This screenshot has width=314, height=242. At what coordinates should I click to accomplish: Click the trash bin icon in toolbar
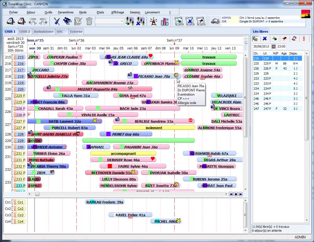pos(89,21)
